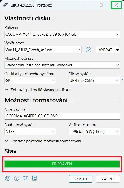Open the VYBRAT split button arrow
Screen dimensions: 124x188
pyautogui.click(x=117, y=50)
